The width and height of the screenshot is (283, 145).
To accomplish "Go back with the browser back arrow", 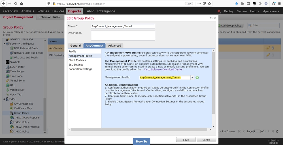I will [4, 4].
